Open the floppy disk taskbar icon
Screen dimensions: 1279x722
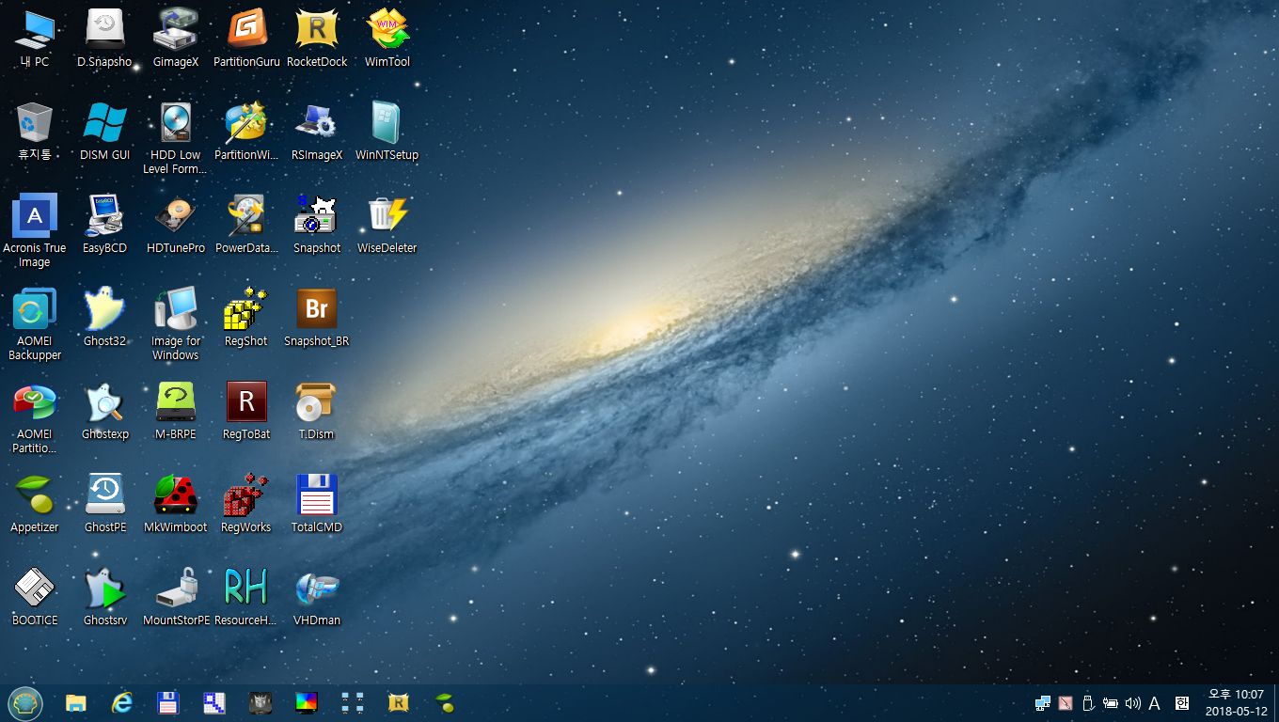[168, 702]
